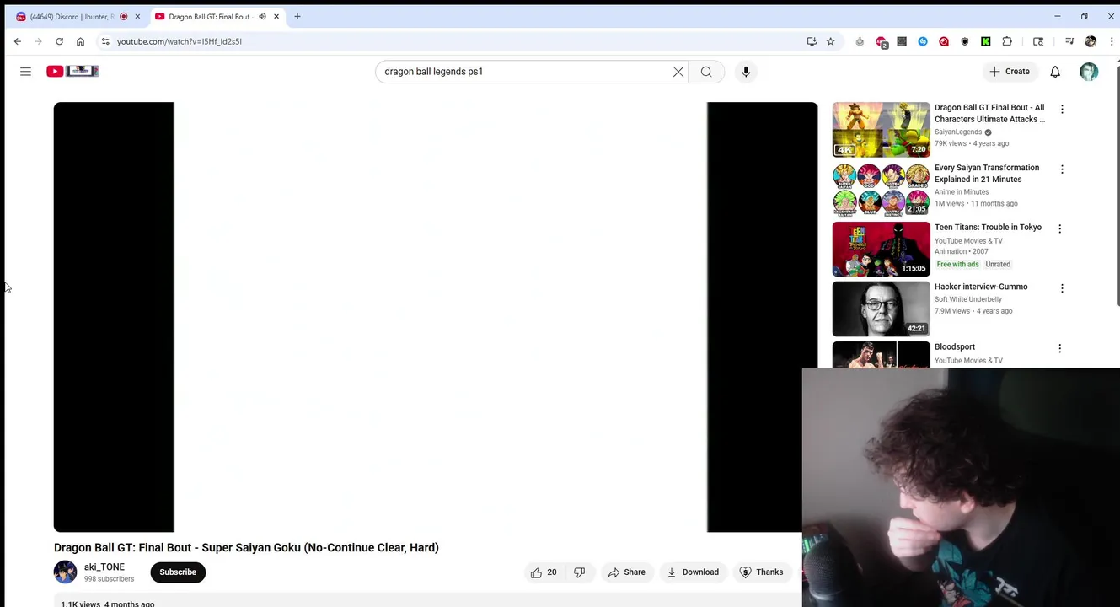Clear the search box with X icon
The height and width of the screenshot is (607, 1120).
[678, 72]
